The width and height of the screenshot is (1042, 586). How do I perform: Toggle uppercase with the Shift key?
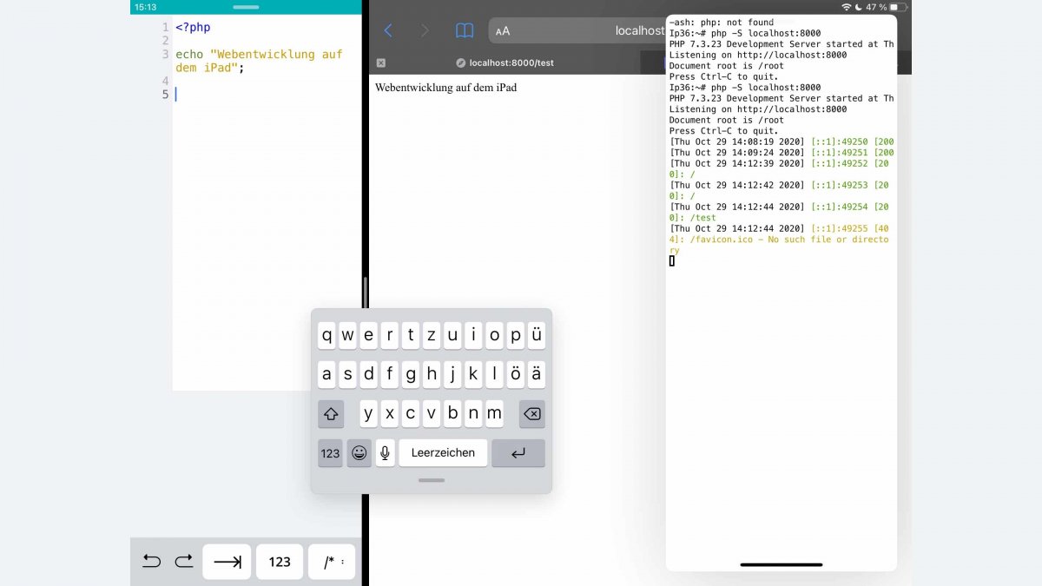coord(330,414)
